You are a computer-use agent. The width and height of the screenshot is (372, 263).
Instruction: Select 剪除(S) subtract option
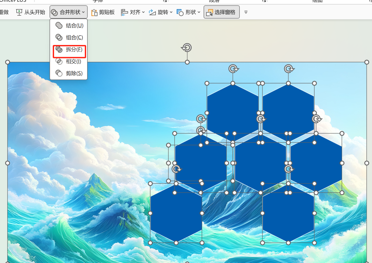pyautogui.click(x=69, y=73)
